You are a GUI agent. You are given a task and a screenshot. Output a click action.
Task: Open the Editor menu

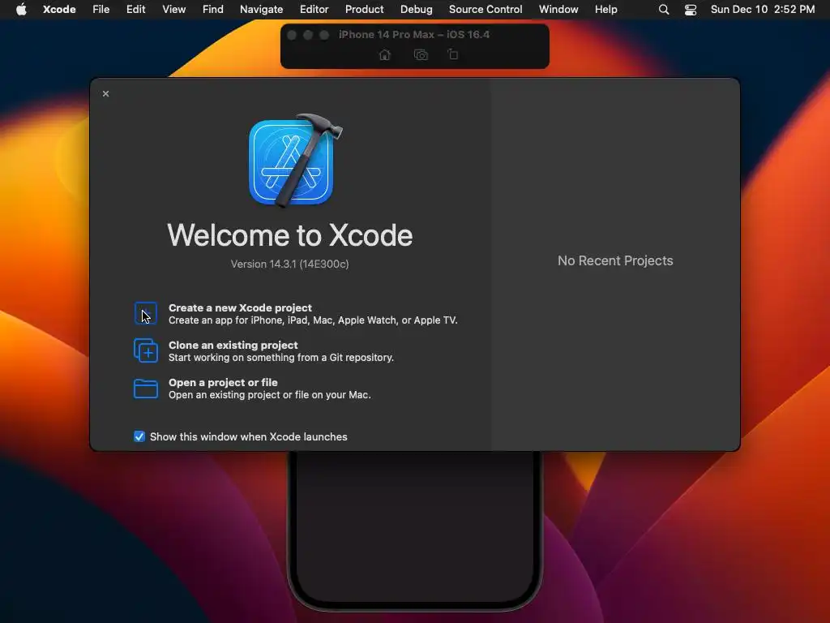click(x=314, y=9)
